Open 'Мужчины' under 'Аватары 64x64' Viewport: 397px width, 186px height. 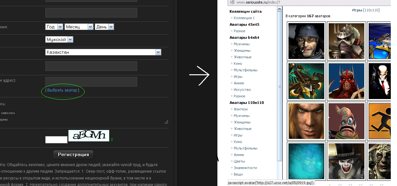click(x=242, y=44)
